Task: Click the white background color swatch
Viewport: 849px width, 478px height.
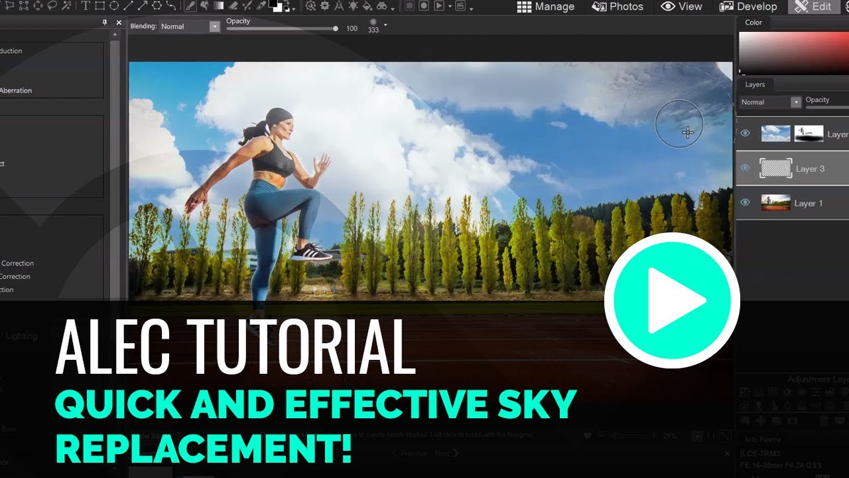Action: point(279,9)
